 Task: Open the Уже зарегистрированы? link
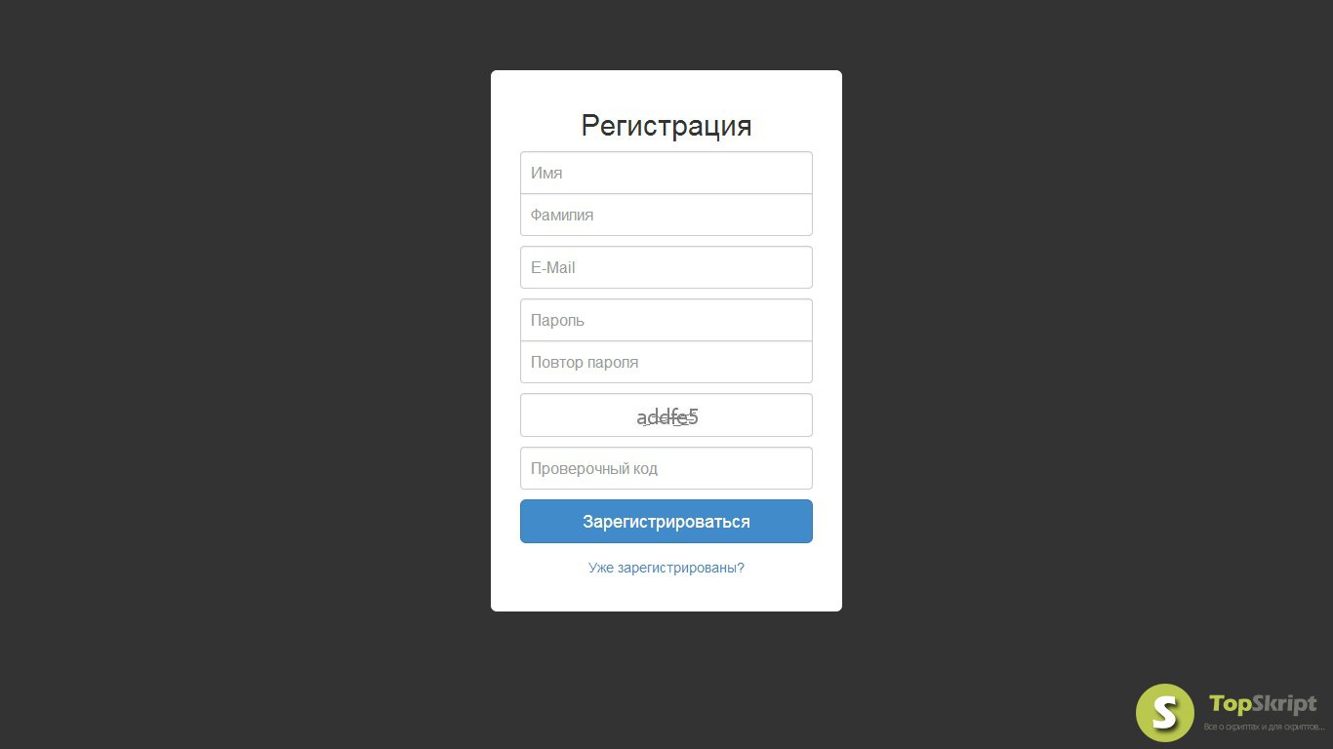[x=666, y=568]
